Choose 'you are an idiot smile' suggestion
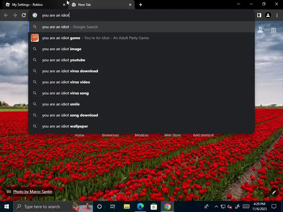This screenshot has width=283, height=212. pyautogui.click(x=141, y=104)
